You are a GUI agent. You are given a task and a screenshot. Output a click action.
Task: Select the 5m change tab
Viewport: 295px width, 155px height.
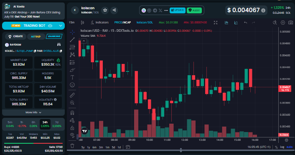[x=10, y=124]
